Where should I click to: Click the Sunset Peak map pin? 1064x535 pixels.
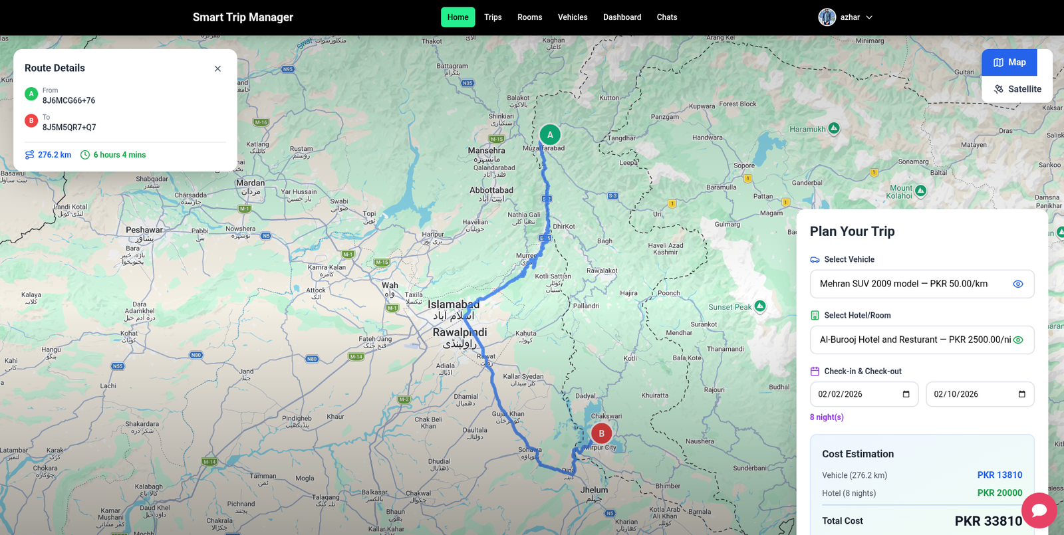click(x=760, y=306)
